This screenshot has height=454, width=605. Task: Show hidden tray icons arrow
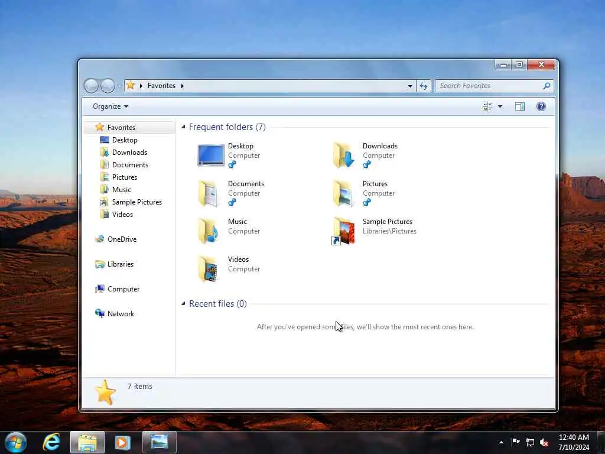point(501,442)
